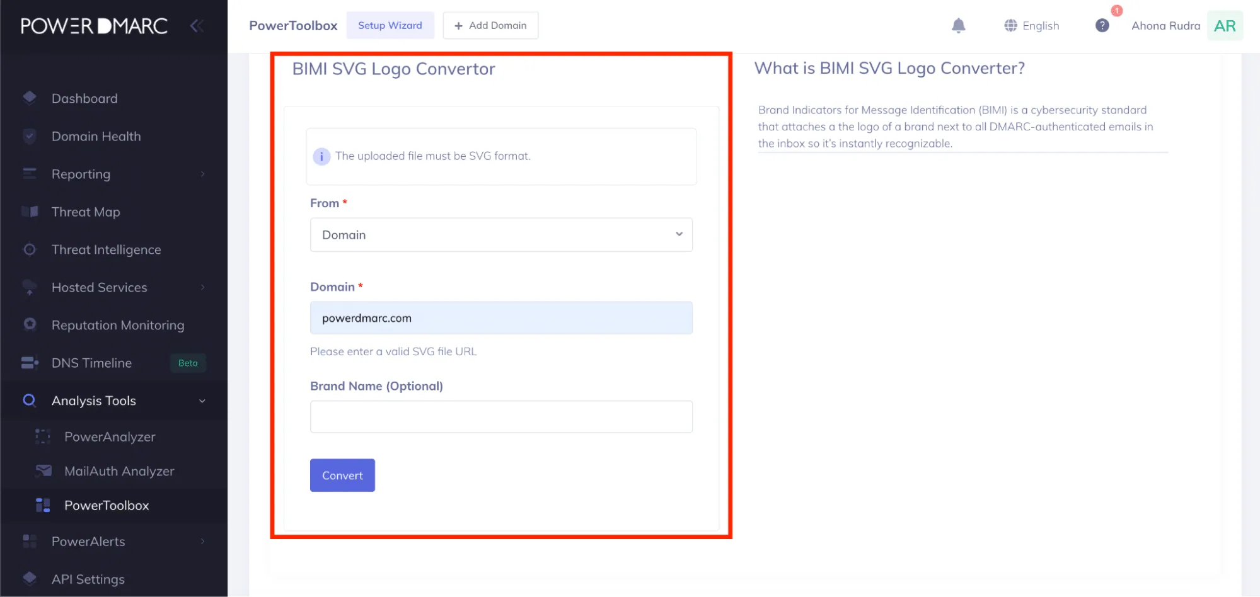The width and height of the screenshot is (1260, 597).
Task: Click the API Settings icon
Action: pyautogui.click(x=30, y=578)
